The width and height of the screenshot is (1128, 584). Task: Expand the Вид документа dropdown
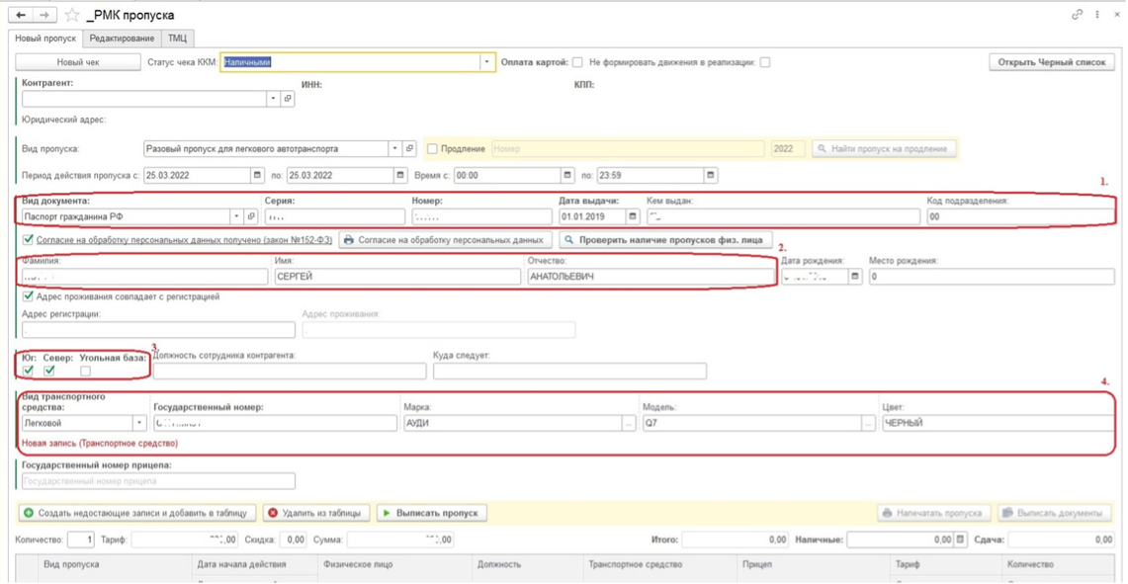(237, 215)
